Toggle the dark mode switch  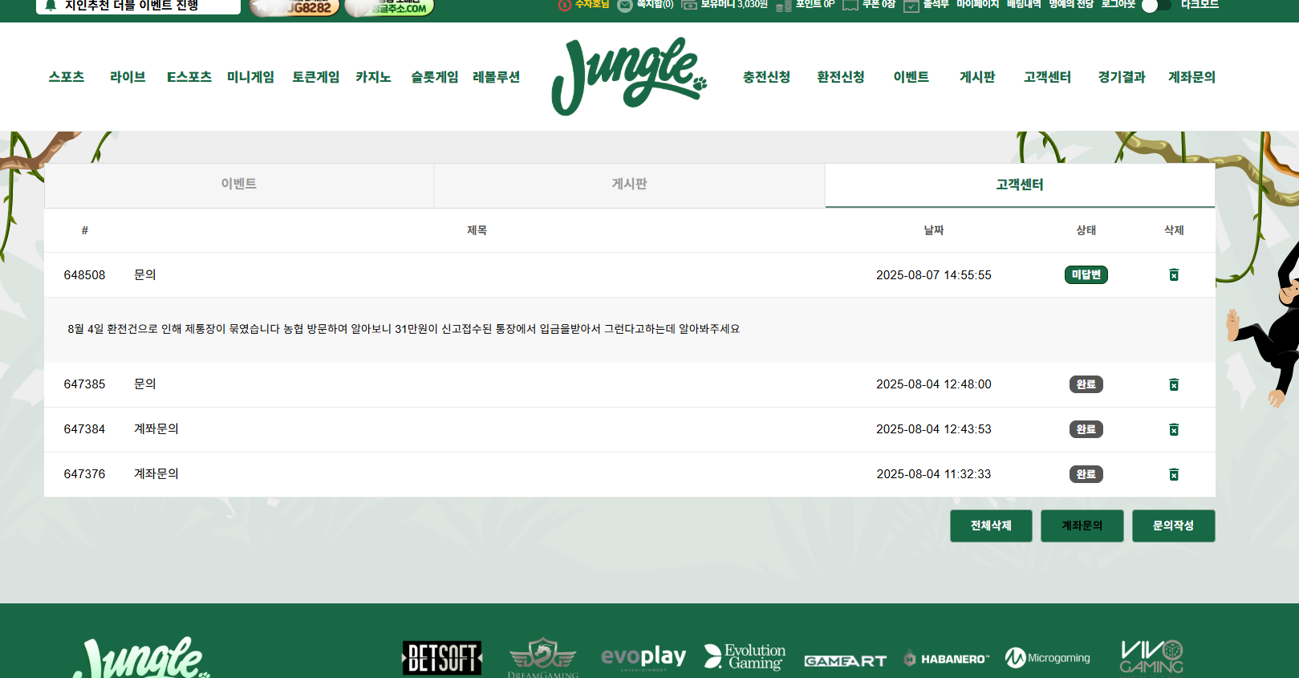pos(1155,6)
